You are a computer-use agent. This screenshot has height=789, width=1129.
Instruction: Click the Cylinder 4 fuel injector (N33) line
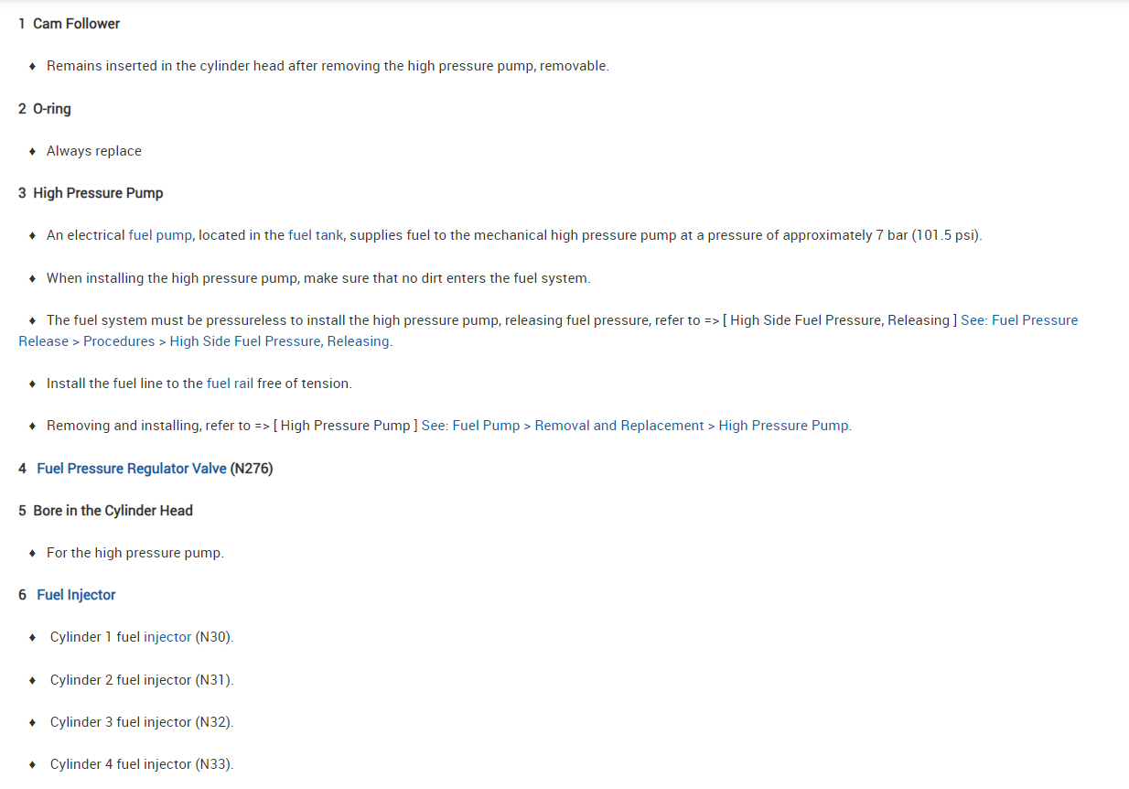click(x=142, y=764)
